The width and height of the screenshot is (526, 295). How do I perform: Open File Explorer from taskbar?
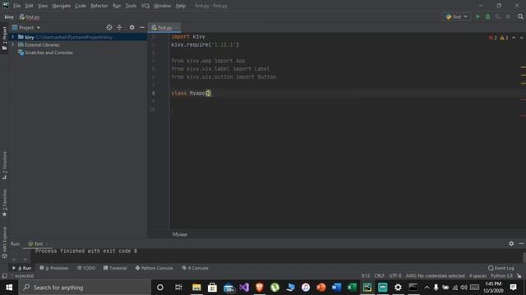[196, 288]
